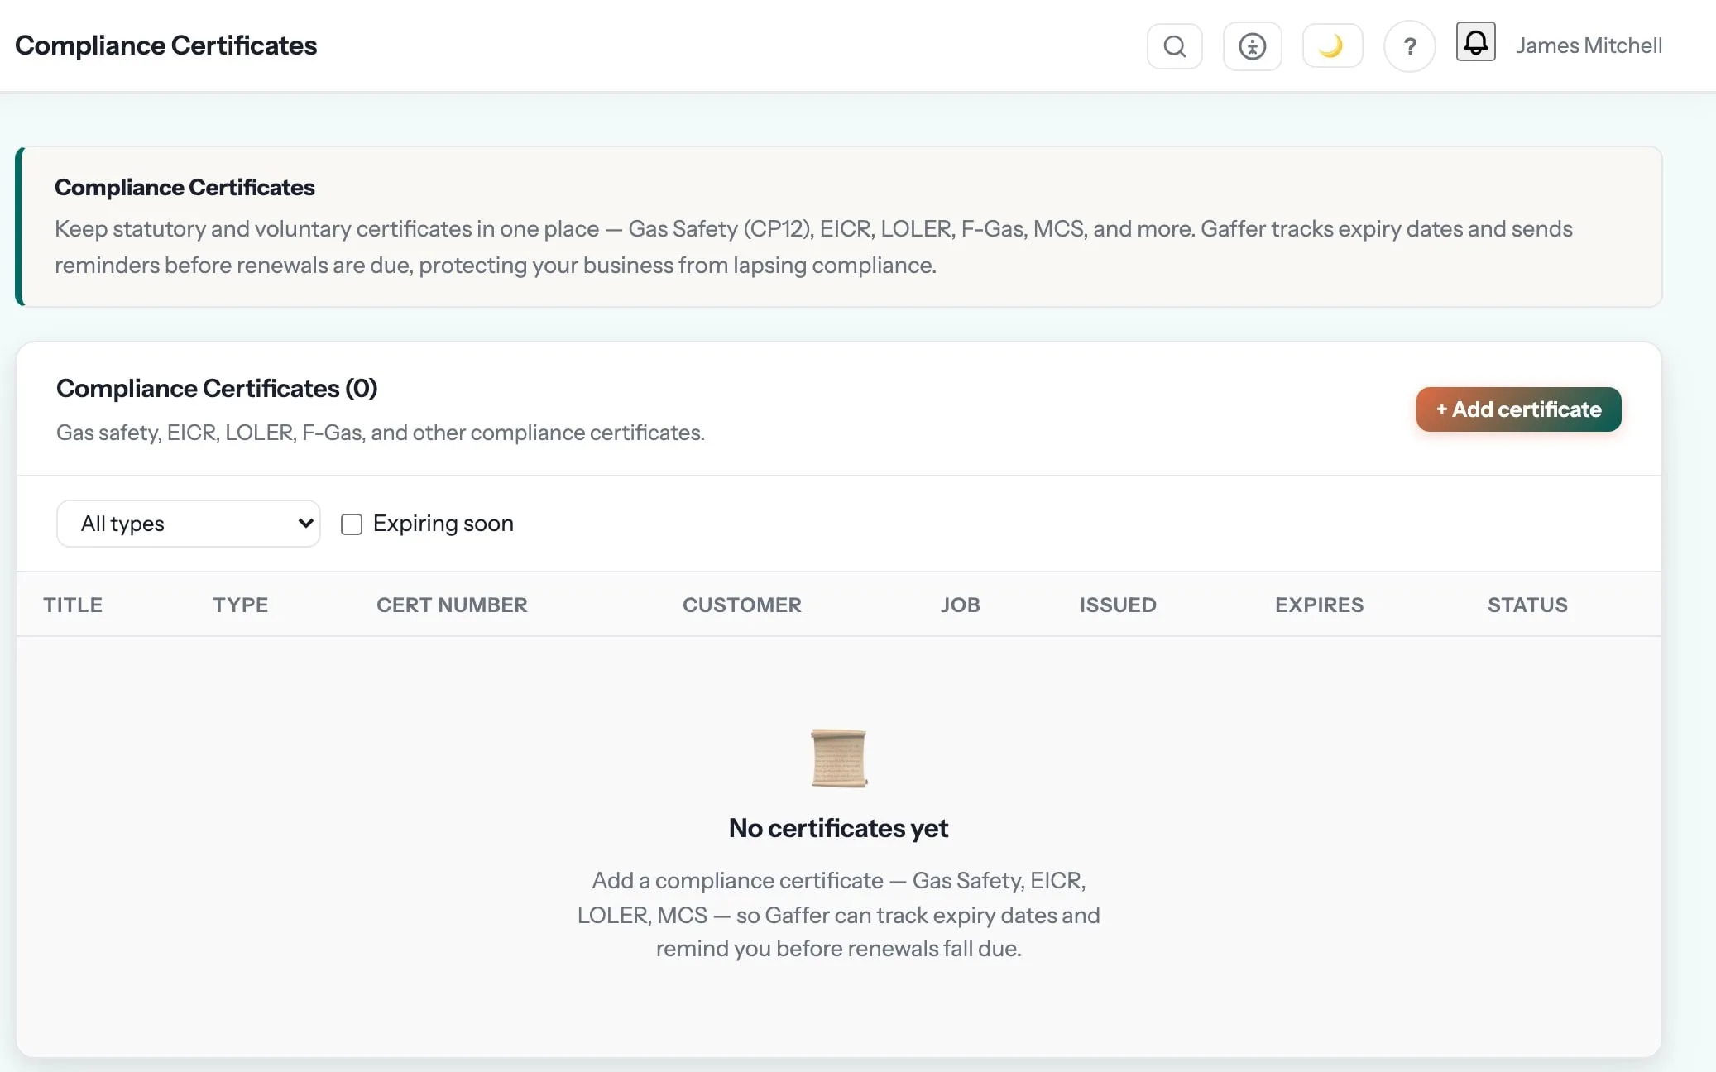
Task: Sort by the ISSUED column header
Action: tap(1118, 605)
